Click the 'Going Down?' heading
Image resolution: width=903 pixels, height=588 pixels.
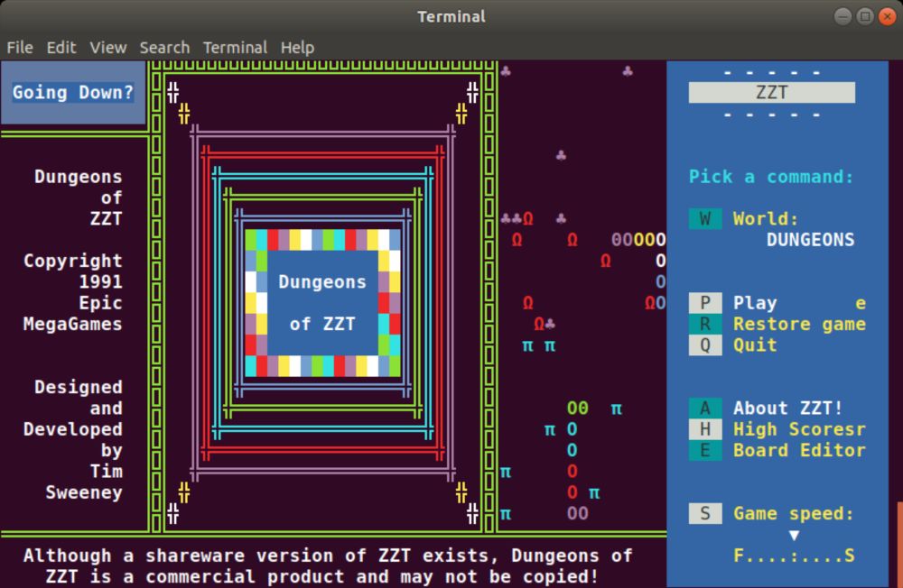[x=73, y=92]
